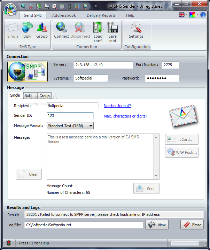210x250 pixels.
Task: Click the quick-access globe-on-stand icon
Action: (85, 6)
